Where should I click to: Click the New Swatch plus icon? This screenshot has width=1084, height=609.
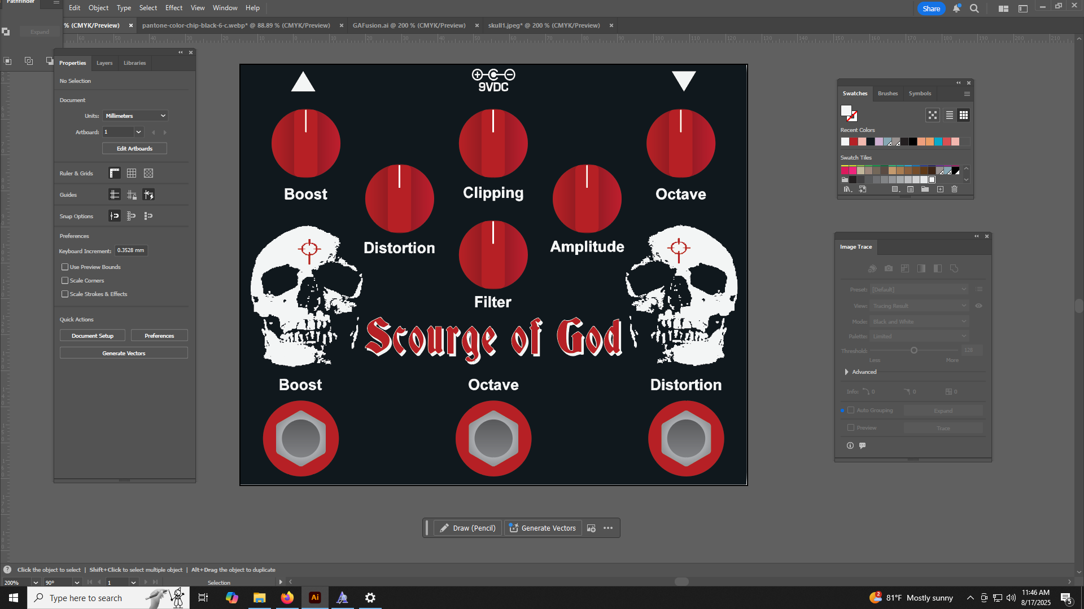pos(940,189)
